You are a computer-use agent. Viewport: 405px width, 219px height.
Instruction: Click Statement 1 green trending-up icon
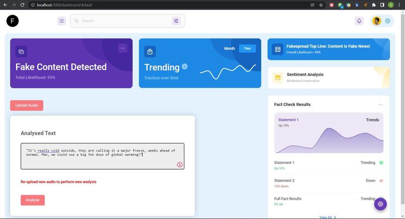[381, 163]
